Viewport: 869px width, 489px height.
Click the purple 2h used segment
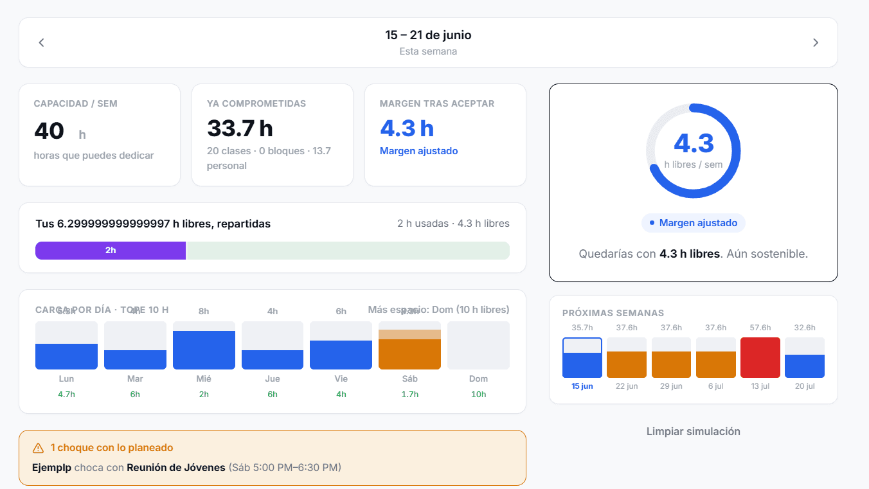pyautogui.click(x=111, y=251)
